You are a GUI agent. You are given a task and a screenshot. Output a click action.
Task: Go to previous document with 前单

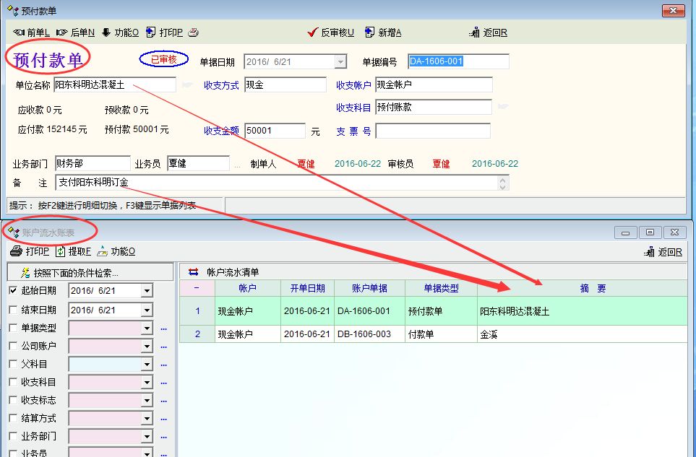pos(31,32)
